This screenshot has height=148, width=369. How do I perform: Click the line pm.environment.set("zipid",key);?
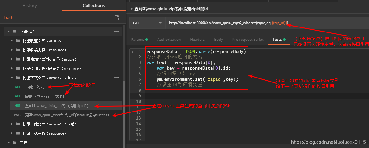pyautogui.click(x=198, y=79)
